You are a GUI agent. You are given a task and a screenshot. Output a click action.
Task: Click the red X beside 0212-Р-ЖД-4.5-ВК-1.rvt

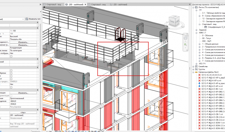click(199, 89)
